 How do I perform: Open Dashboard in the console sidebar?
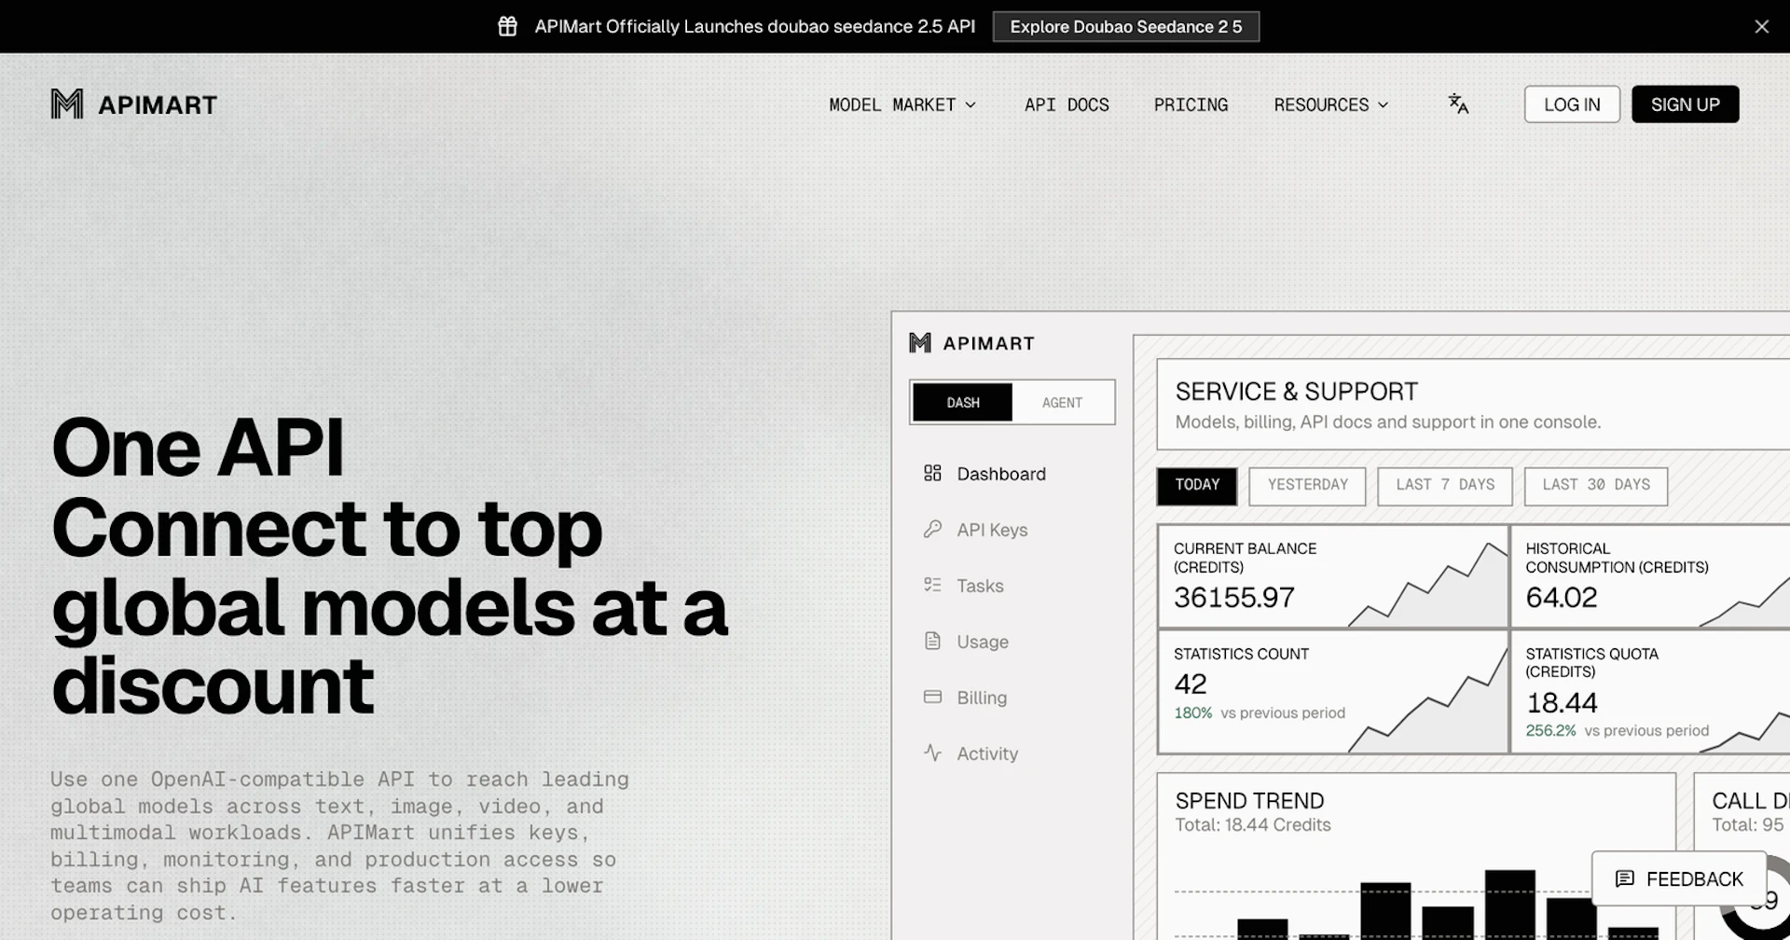[1001, 474]
